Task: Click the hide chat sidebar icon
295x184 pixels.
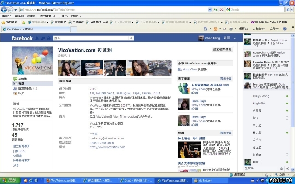Action: click(288, 169)
